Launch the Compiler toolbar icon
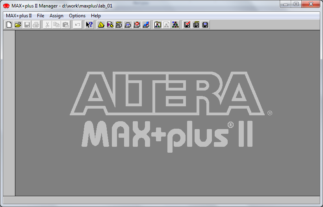The image size is (323, 207). [119, 25]
